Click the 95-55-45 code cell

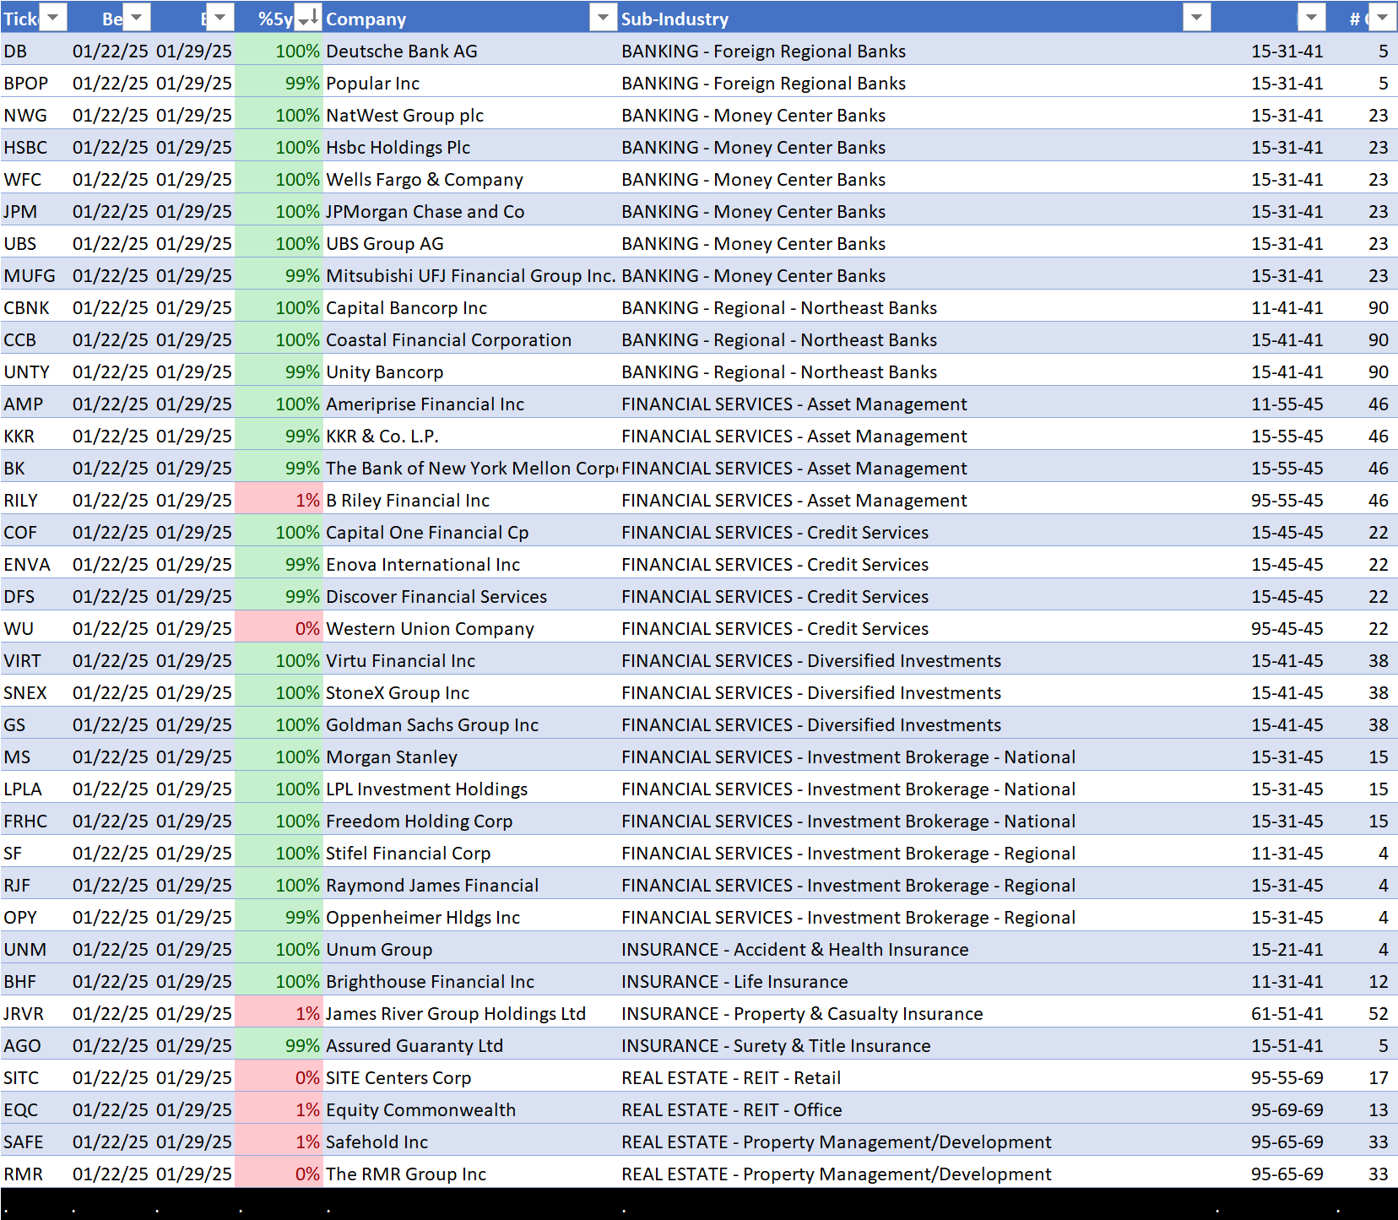click(1287, 501)
